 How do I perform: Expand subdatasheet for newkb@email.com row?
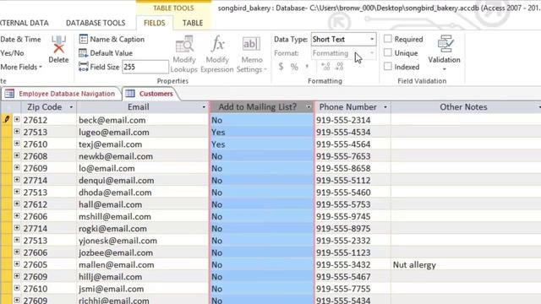pos(17,155)
